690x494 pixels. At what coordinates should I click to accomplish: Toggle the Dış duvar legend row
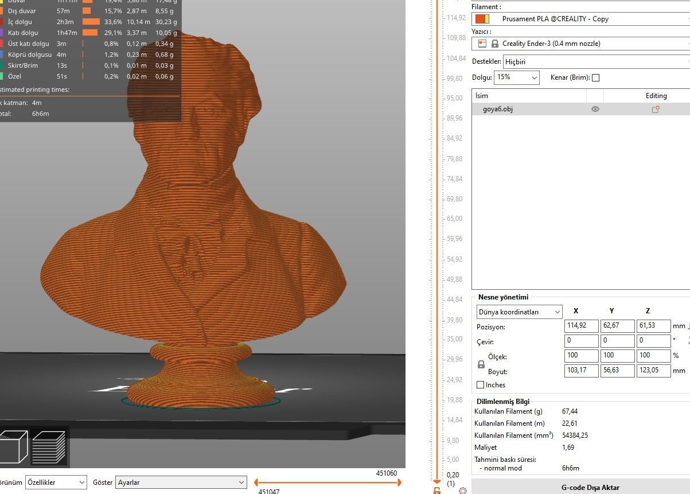click(x=89, y=11)
